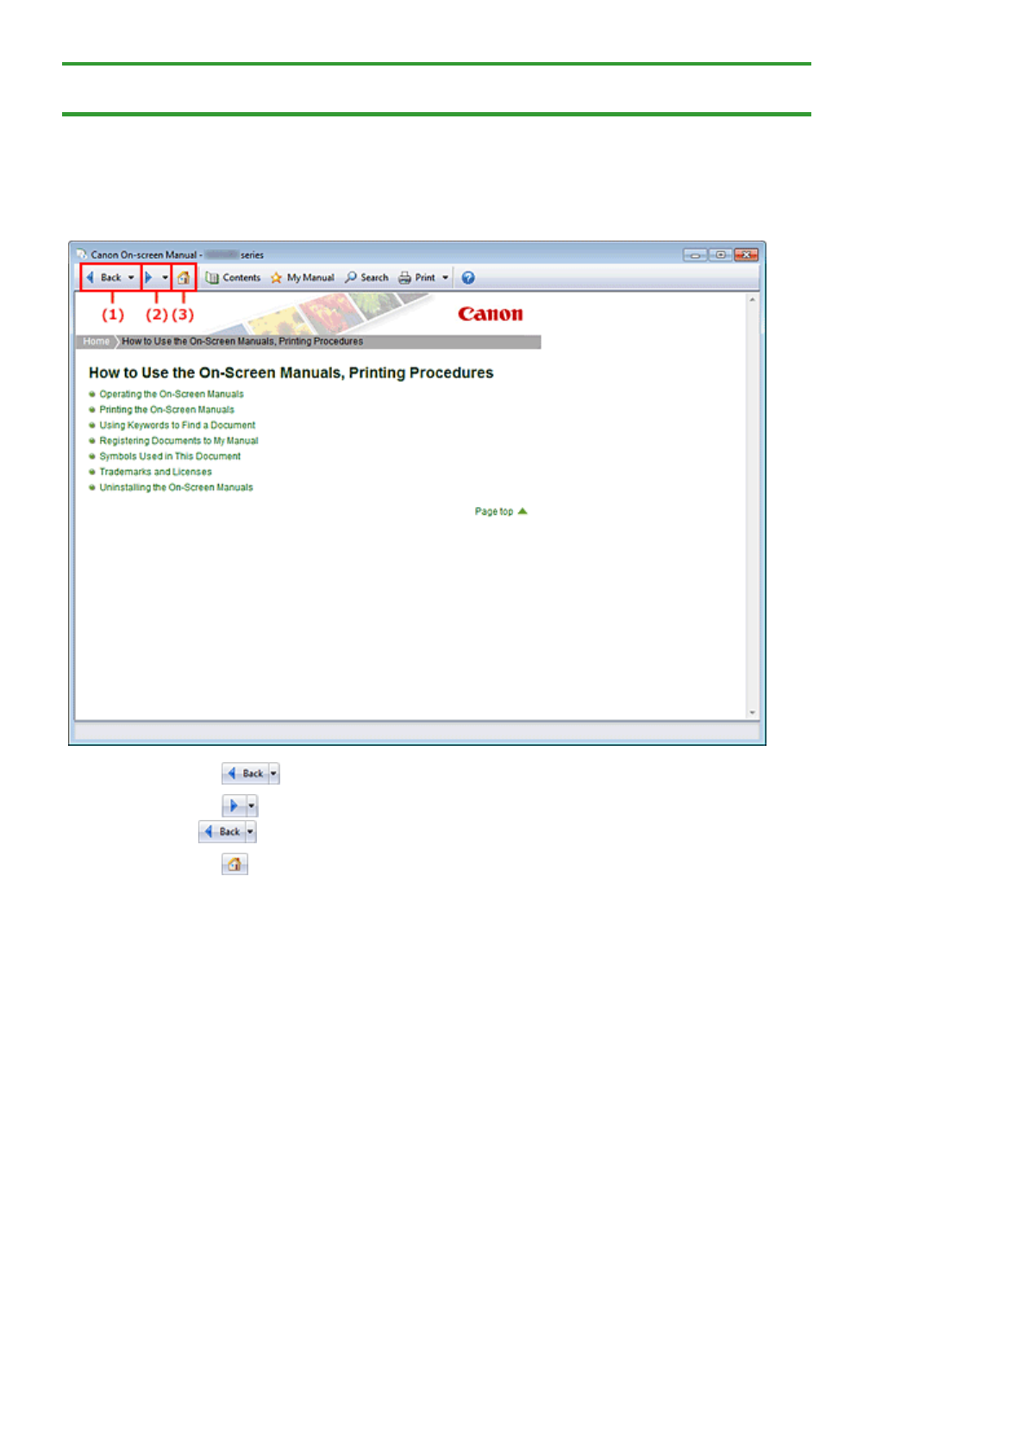
Task: Open the Print dropdown arrow
Action: click(445, 278)
